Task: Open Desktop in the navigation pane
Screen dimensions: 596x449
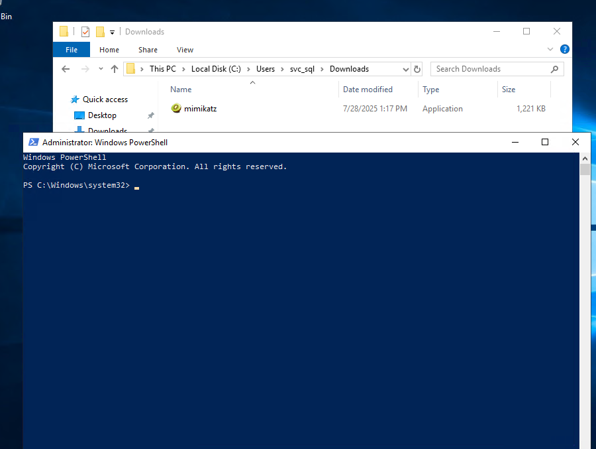Action: coord(102,115)
